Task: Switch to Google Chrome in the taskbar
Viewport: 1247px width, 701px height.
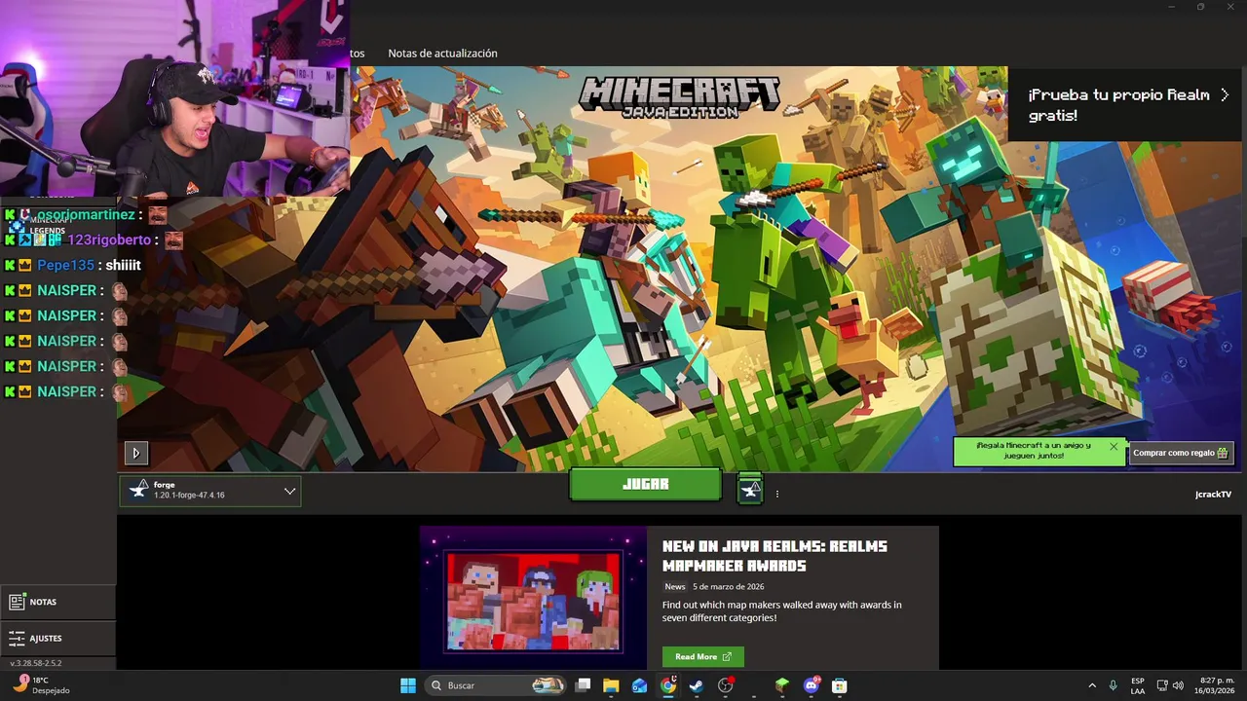Action: click(667, 685)
